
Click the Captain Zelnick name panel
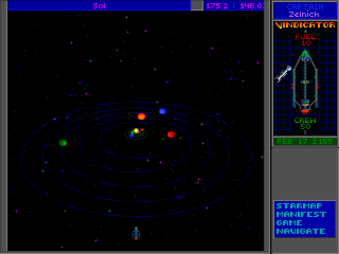click(x=305, y=11)
